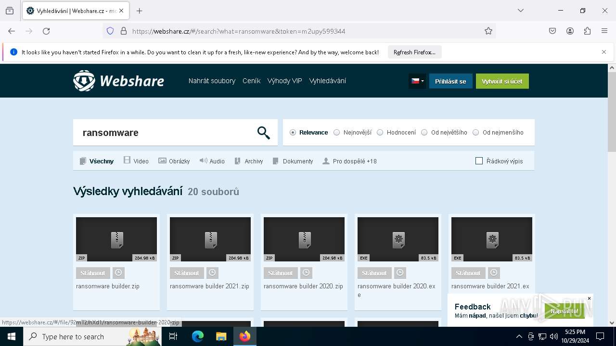Reload the page
Image resolution: width=616 pixels, height=346 pixels.
[x=46, y=31]
